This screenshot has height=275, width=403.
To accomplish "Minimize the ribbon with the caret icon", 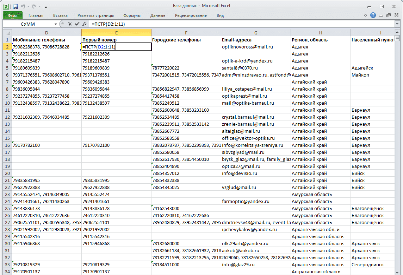I will [x=365, y=15].
